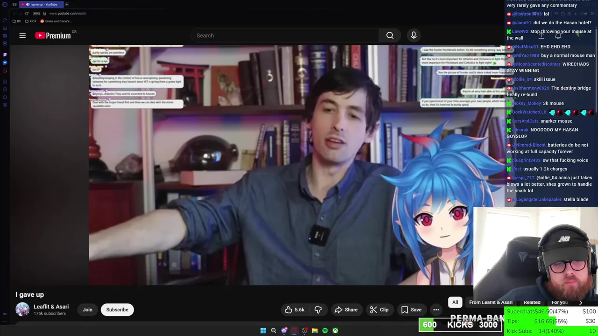598x336 pixels.
Task: Open OBS Studio from the taskbar
Action: coord(305,330)
